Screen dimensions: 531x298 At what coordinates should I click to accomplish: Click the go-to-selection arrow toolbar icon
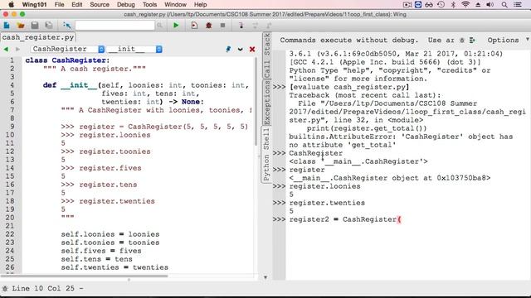66,26
